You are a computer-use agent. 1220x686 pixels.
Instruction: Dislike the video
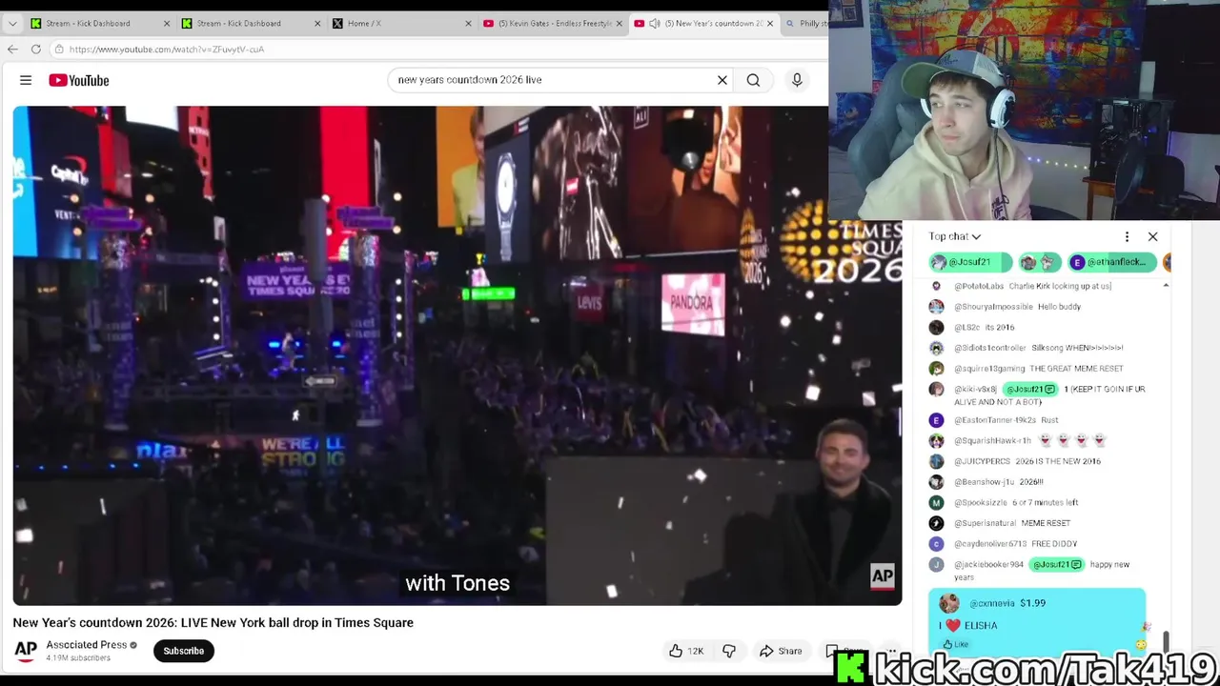point(729,651)
